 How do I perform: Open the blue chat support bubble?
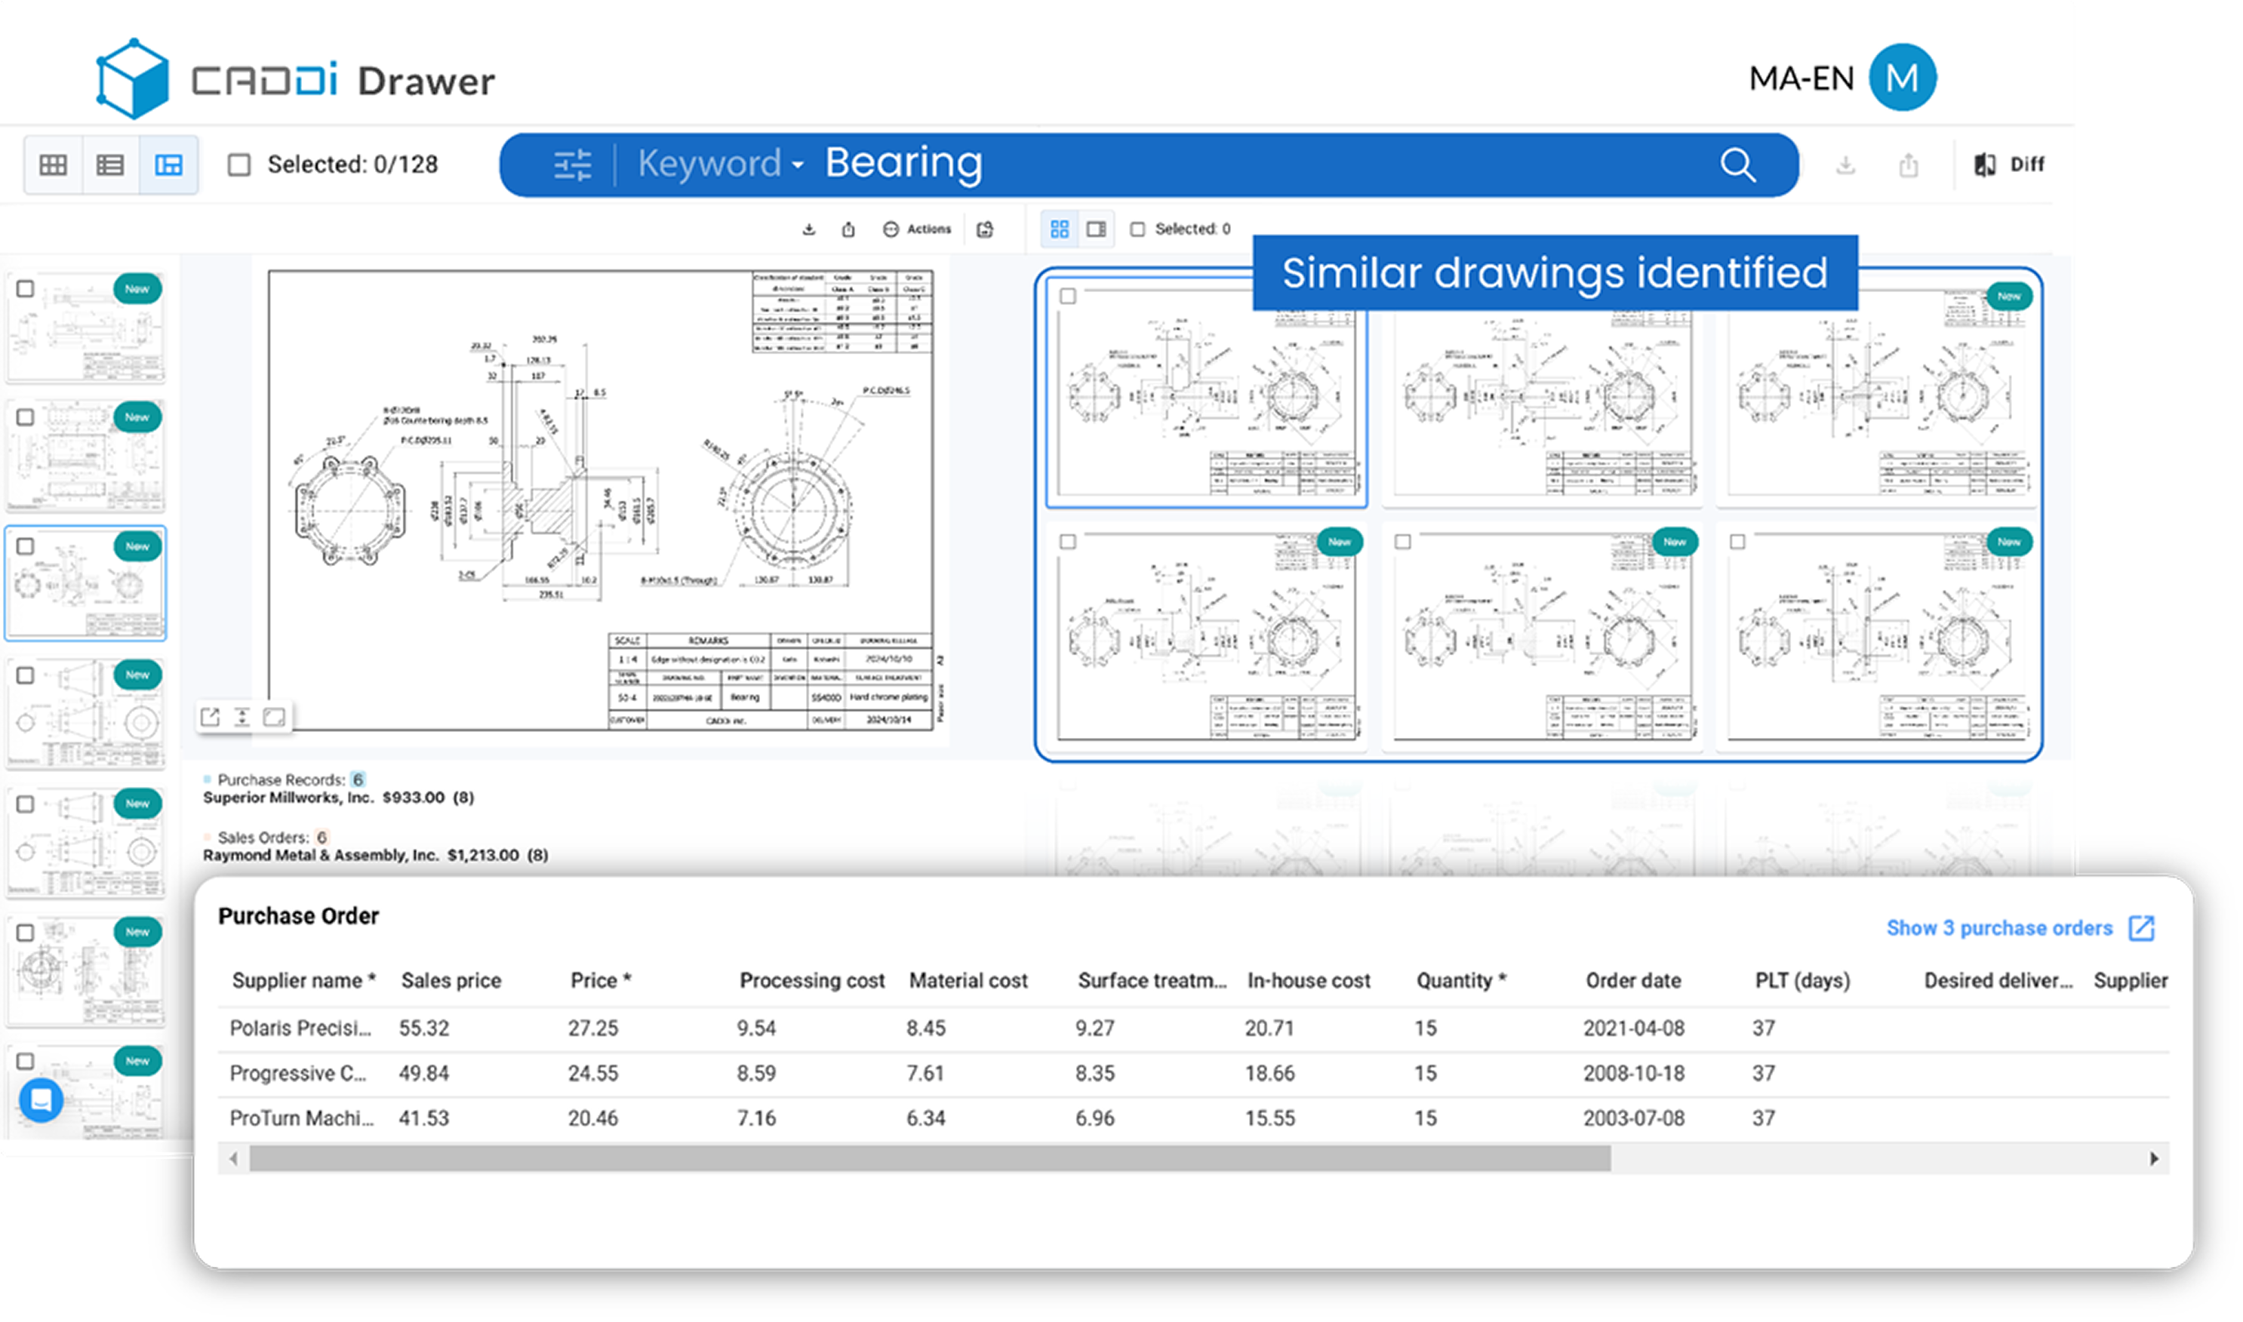pos(41,1100)
